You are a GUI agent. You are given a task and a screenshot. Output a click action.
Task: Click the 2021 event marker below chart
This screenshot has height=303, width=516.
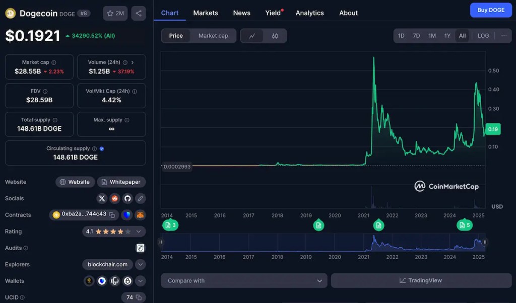(378, 225)
